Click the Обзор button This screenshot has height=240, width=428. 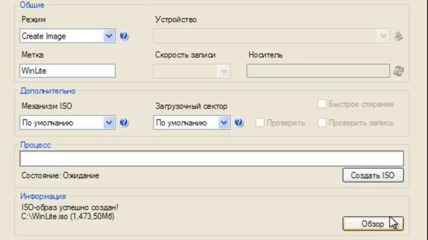click(x=373, y=224)
